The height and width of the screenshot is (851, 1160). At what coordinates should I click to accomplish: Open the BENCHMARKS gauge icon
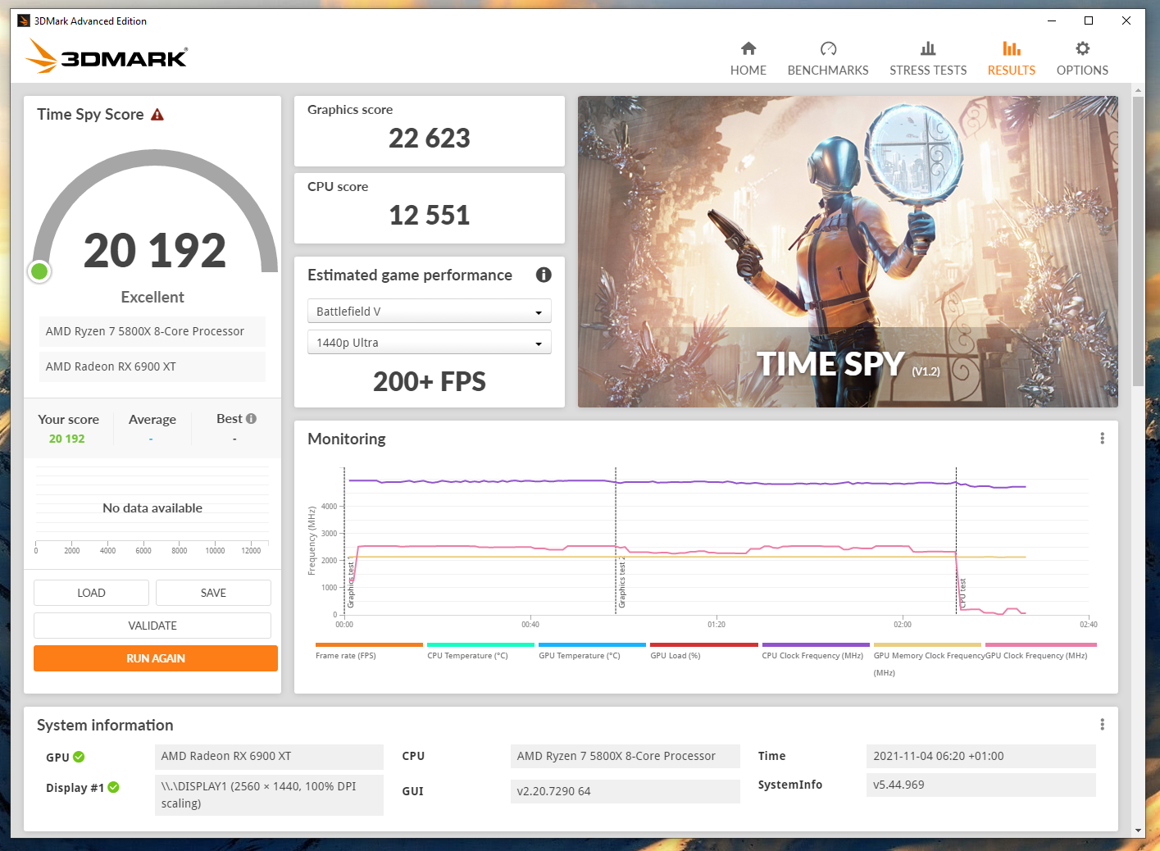point(828,48)
